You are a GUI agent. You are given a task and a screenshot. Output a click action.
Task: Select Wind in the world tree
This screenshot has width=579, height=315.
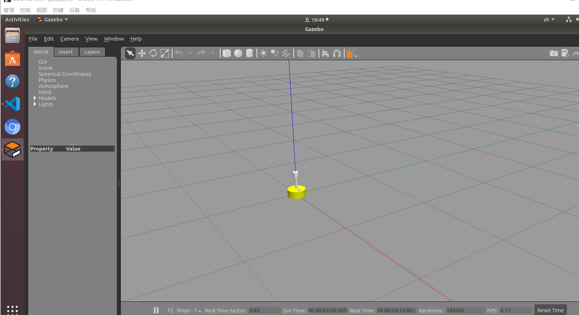(x=45, y=92)
